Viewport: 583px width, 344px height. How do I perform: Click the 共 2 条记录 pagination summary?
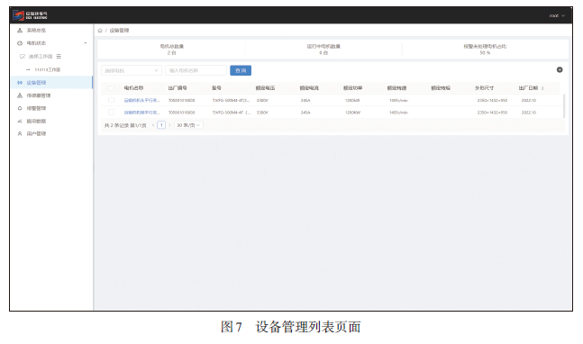tap(125, 125)
